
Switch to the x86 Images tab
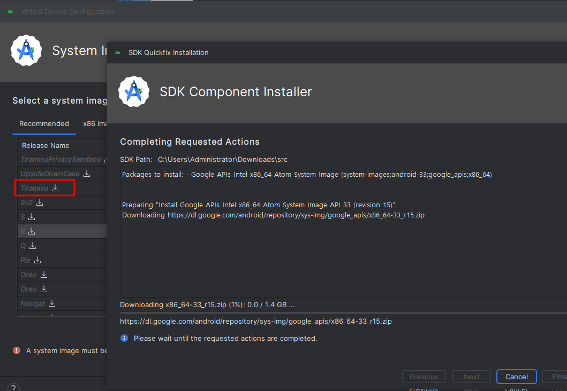(x=95, y=124)
